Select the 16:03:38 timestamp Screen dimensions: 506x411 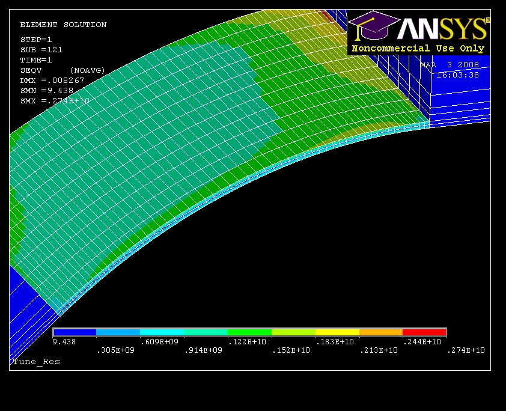click(457, 75)
